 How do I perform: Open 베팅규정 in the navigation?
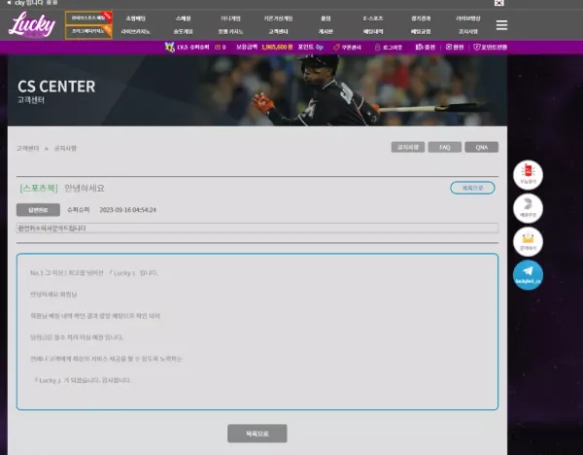pos(421,32)
